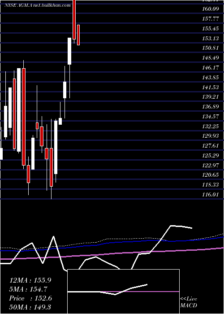Screen dimensions: 224x314
Task: Click the 139.21 price axis label
Action: point(211,97)
